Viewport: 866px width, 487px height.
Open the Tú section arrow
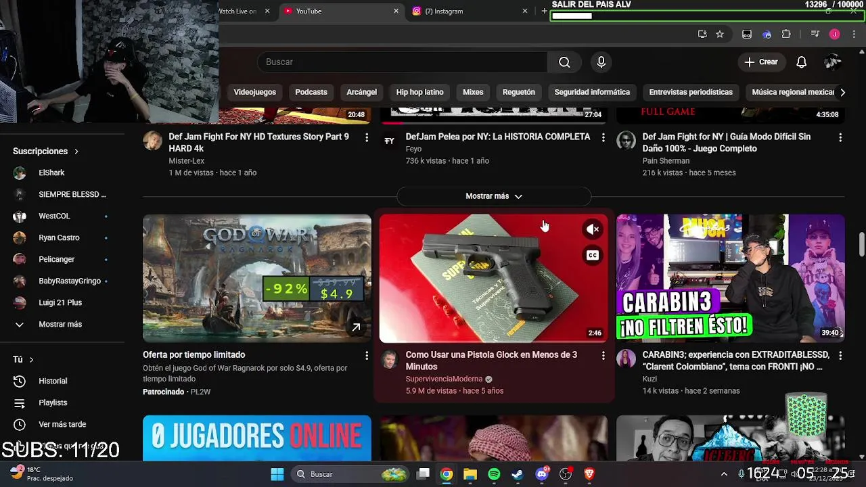coord(31,360)
